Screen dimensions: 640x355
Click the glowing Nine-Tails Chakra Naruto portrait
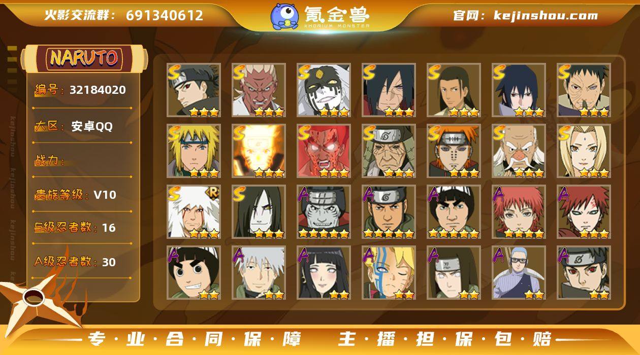(259, 151)
